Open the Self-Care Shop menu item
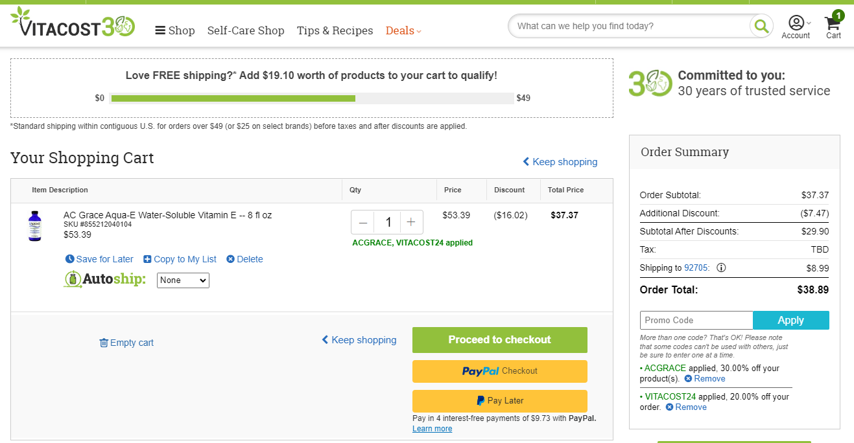 point(246,30)
